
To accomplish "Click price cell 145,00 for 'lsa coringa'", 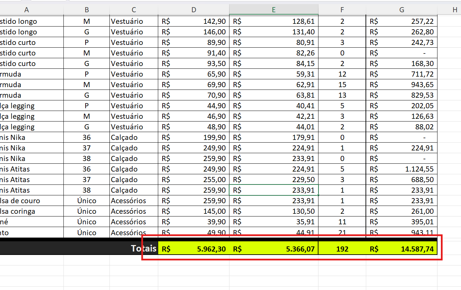I will [194, 211].
